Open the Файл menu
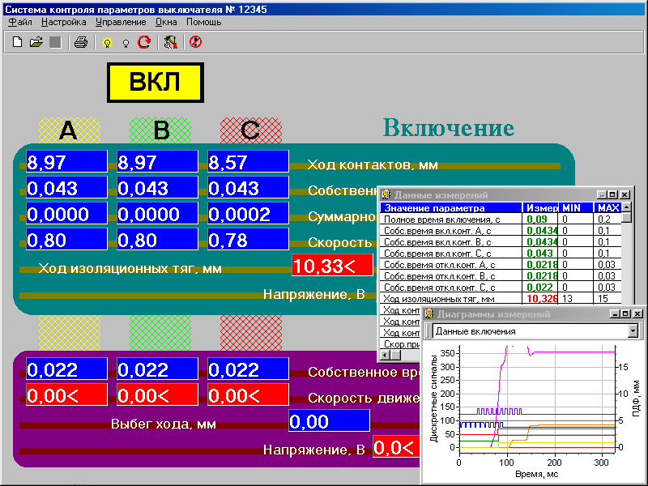 19,22
